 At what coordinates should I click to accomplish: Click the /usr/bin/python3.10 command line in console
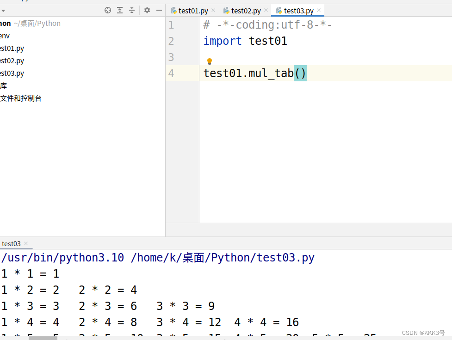coord(158,258)
